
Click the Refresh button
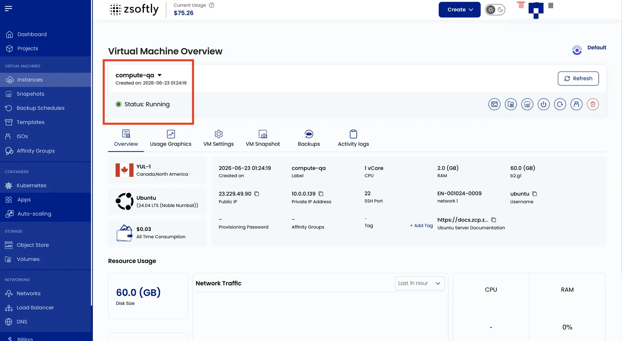[x=578, y=78]
